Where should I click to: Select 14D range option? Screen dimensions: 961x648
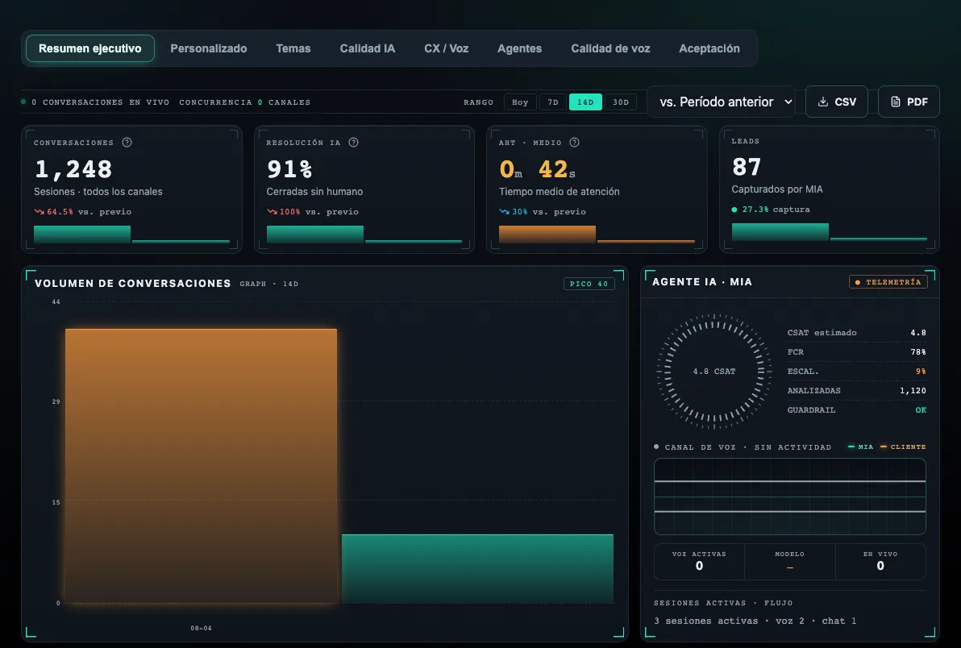(585, 102)
